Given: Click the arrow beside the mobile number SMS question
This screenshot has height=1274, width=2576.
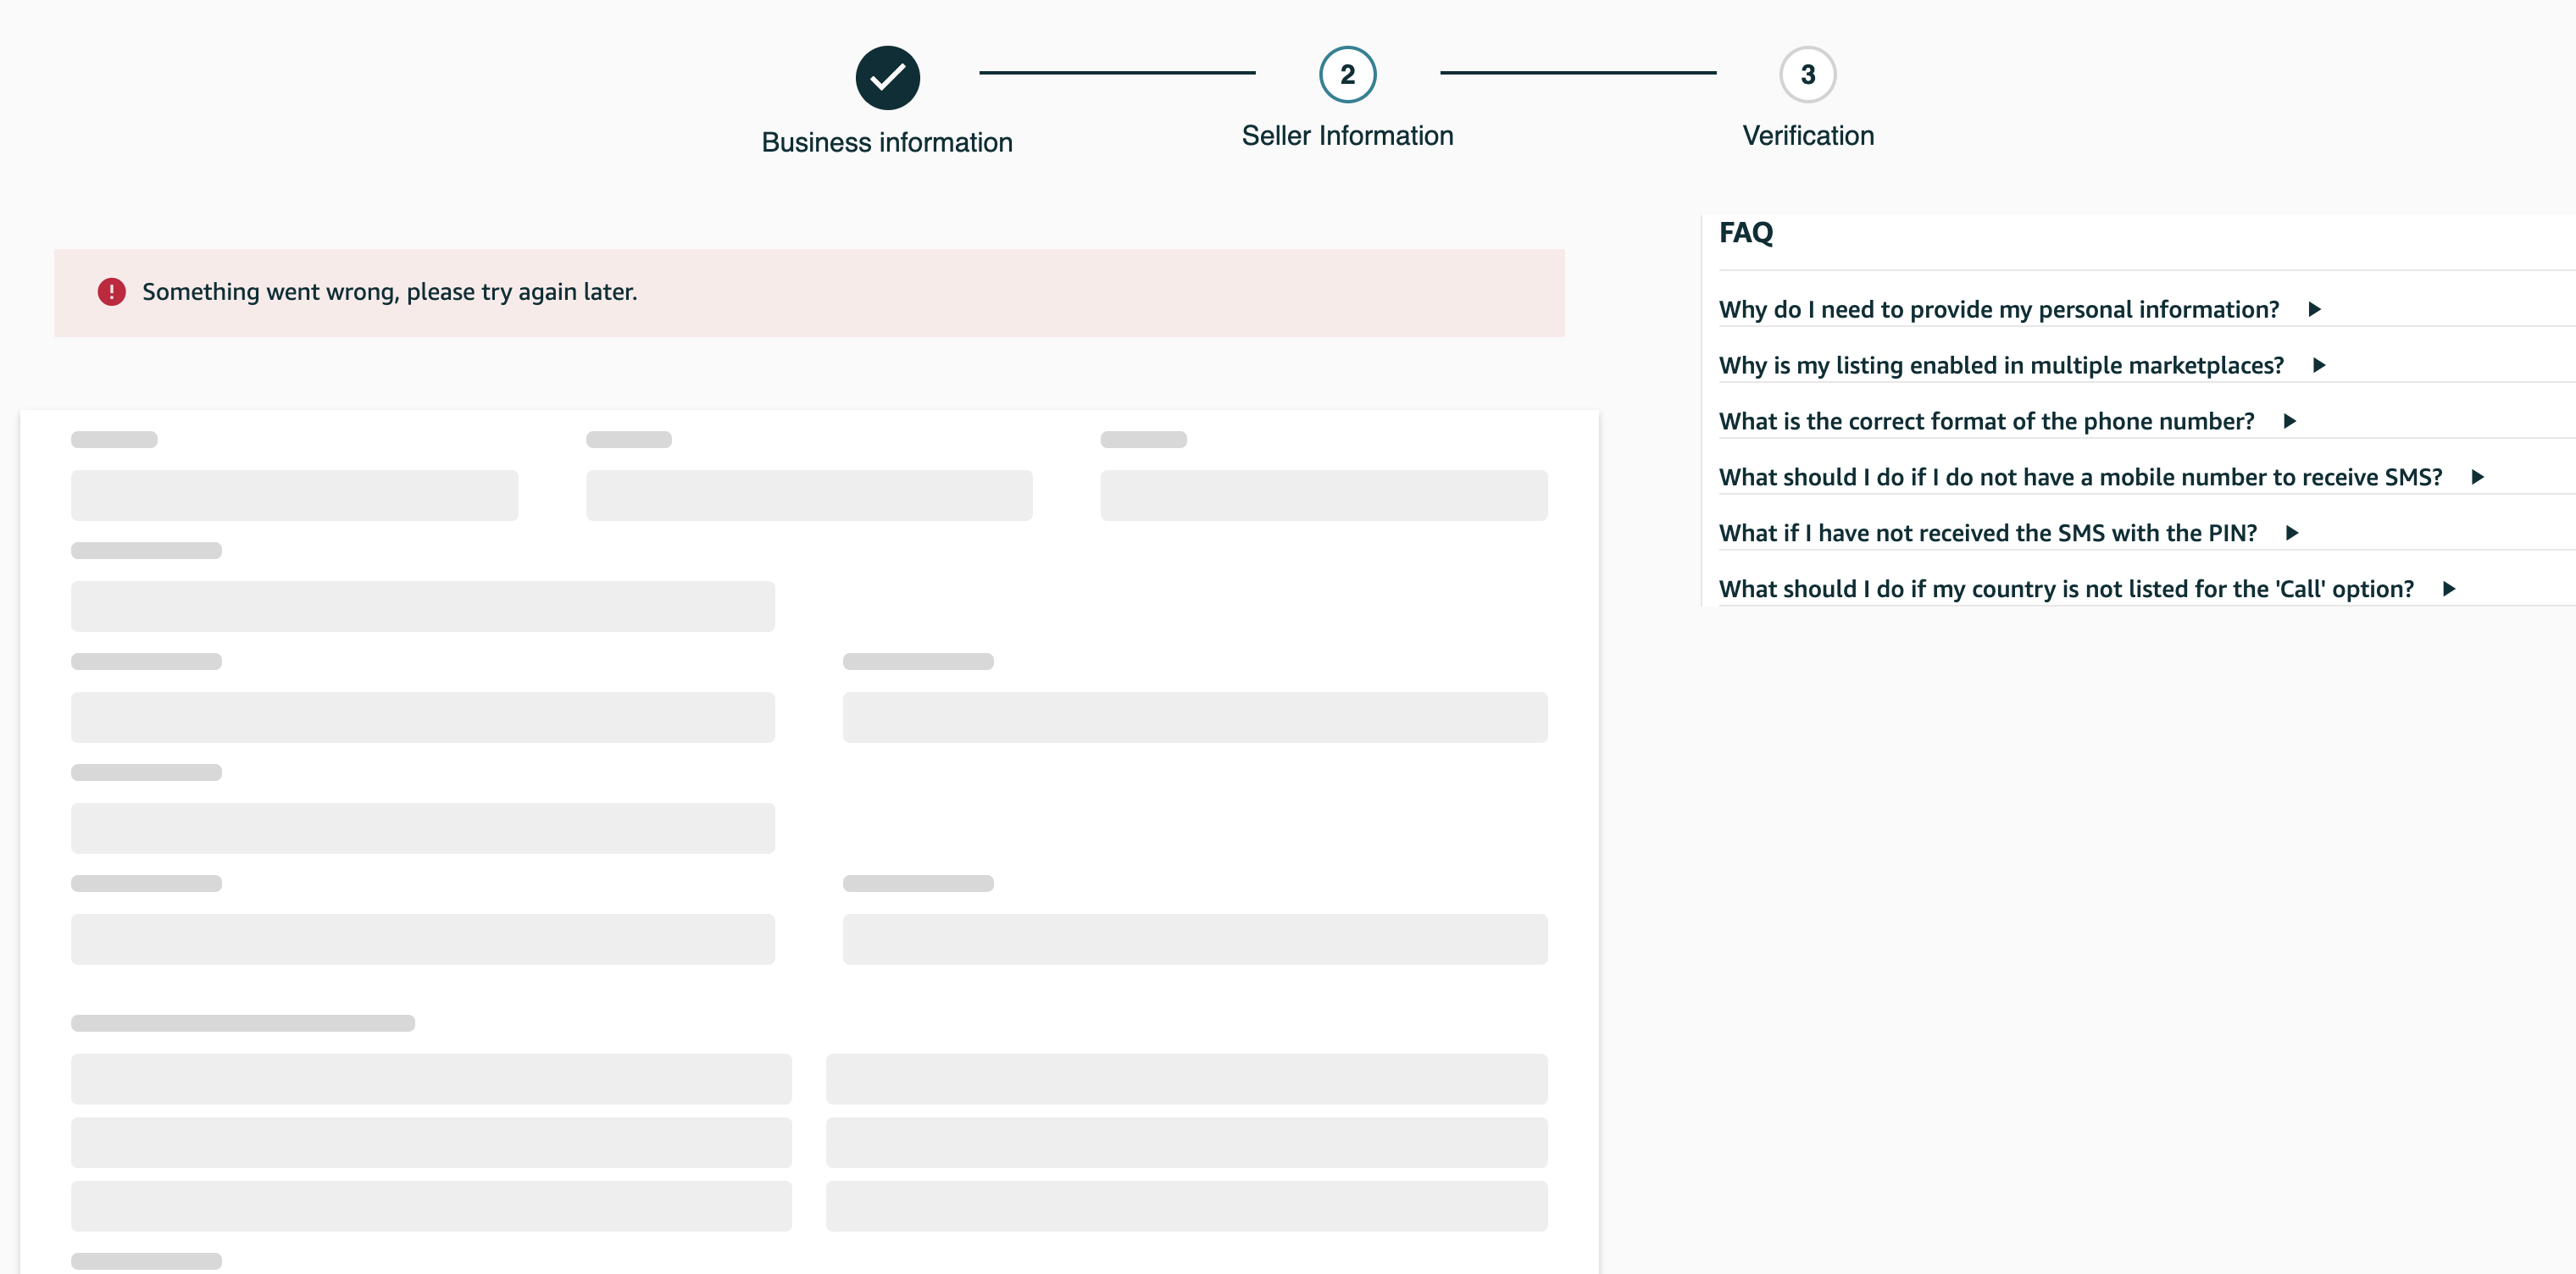Looking at the screenshot, I should (2478, 478).
